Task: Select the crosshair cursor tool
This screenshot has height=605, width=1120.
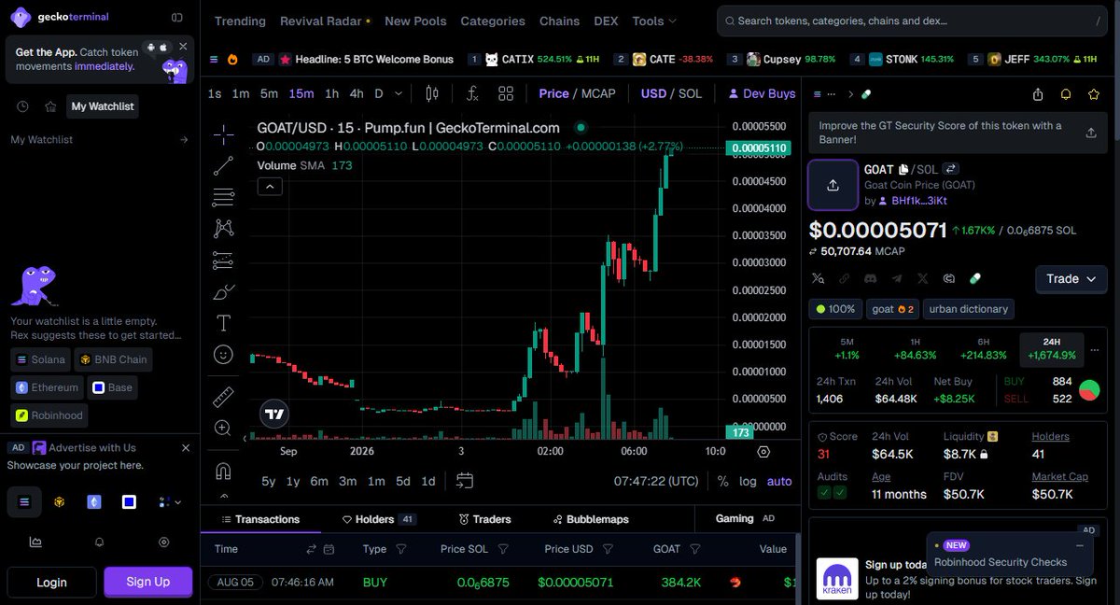Action: tap(223, 134)
